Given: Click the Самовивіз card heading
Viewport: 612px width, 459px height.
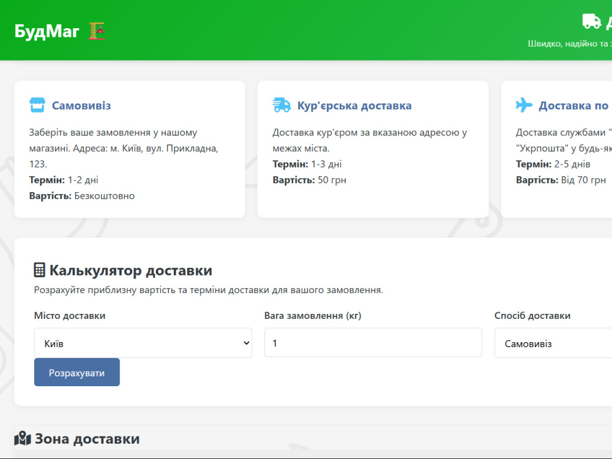Looking at the screenshot, I should coord(81,105).
